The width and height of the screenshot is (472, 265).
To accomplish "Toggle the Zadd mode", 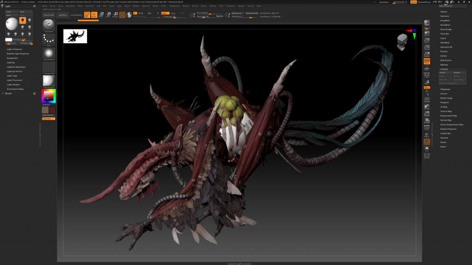I will click(x=165, y=13).
